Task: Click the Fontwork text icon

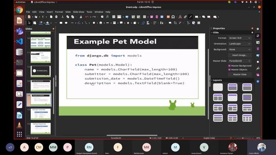Action: (x=180, y=17)
